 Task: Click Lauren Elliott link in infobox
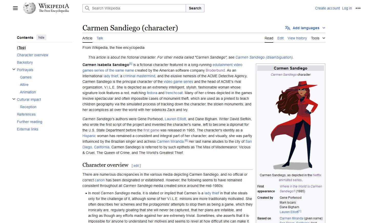tap(289, 212)
